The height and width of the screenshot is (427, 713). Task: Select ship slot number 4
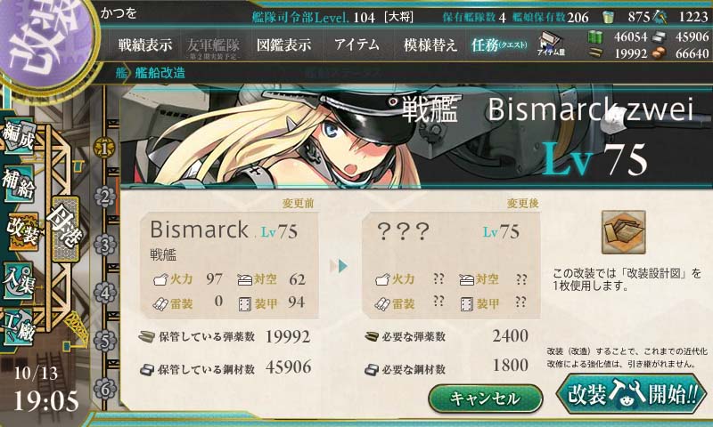[x=104, y=293]
